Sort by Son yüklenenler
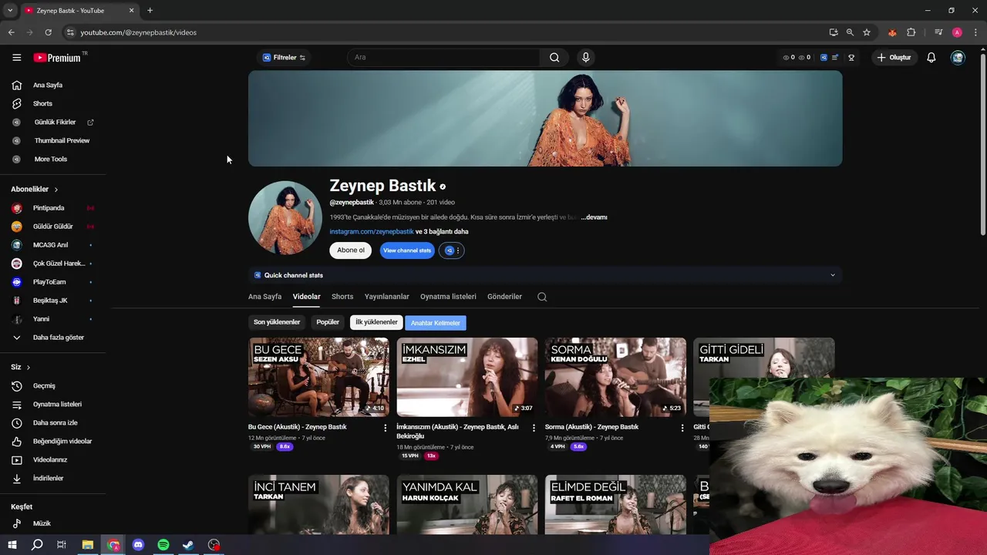The image size is (987, 555). tap(277, 322)
